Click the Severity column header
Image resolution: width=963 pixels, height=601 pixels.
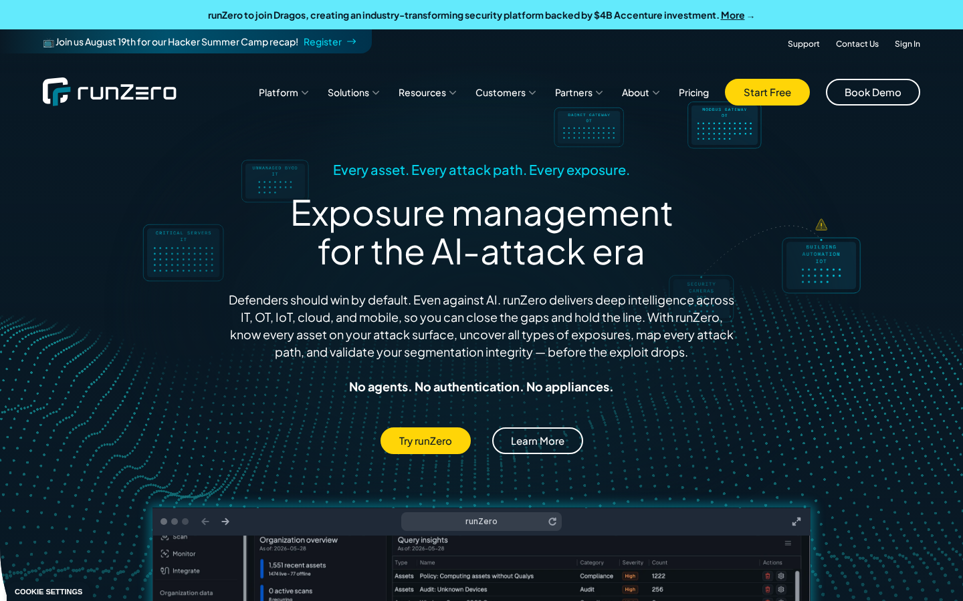633,563
